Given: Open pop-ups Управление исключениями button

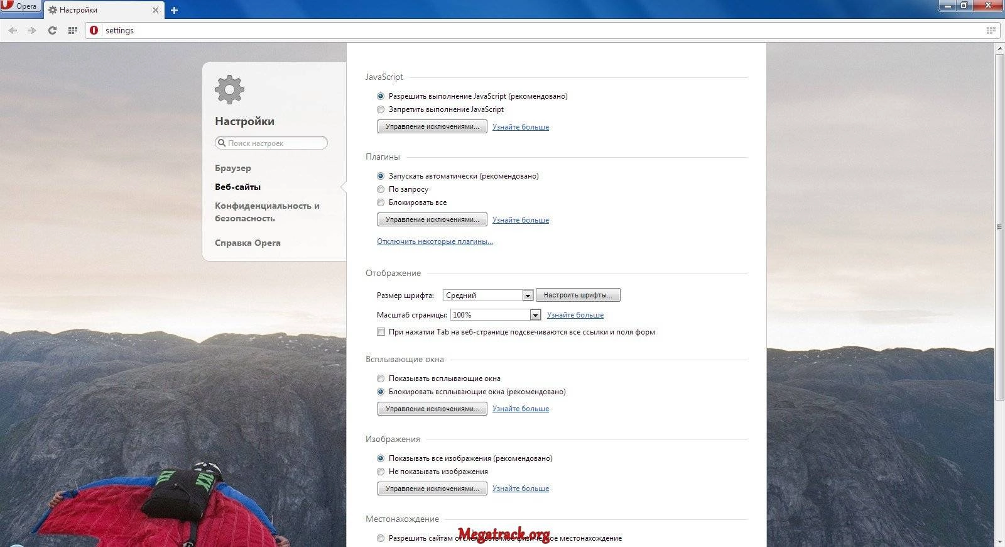Looking at the screenshot, I should pos(432,409).
